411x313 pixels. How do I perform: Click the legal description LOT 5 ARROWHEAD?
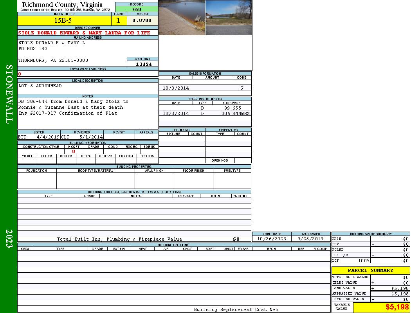click(40, 86)
